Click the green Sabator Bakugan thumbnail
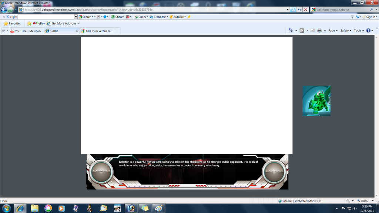The height and width of the screenshot is (213, 379). (316, 101)
